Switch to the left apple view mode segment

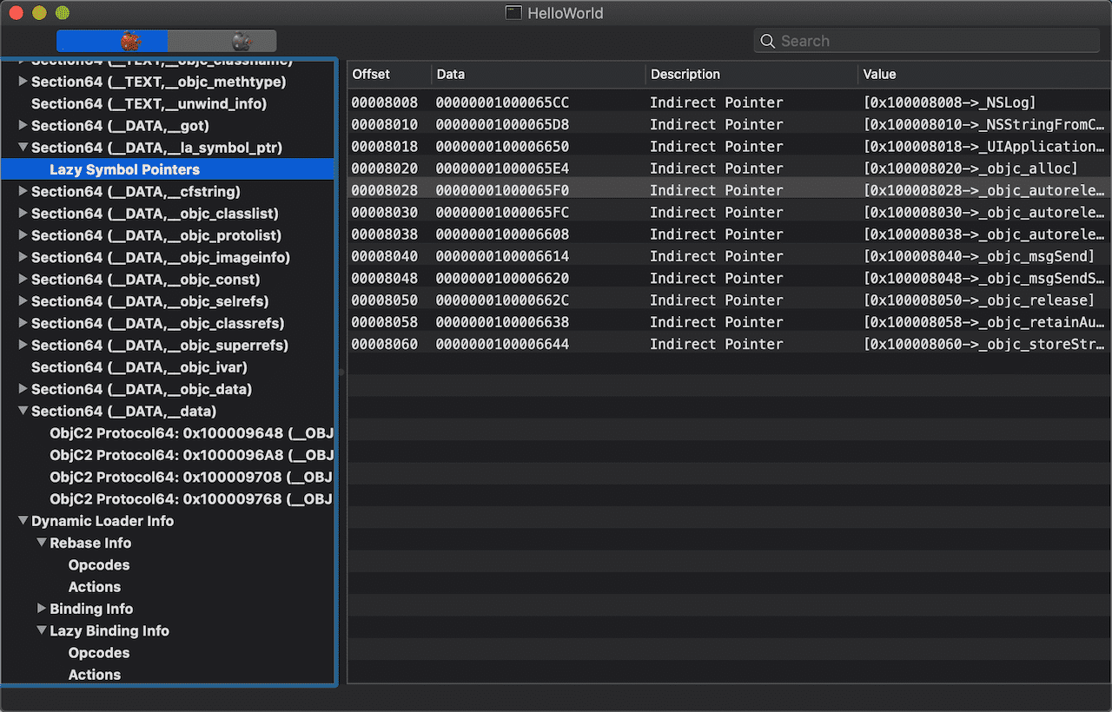click(112, 41)
